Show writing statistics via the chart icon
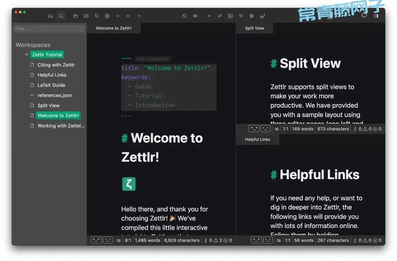This screenshot has height=261, width=397. 86,16
